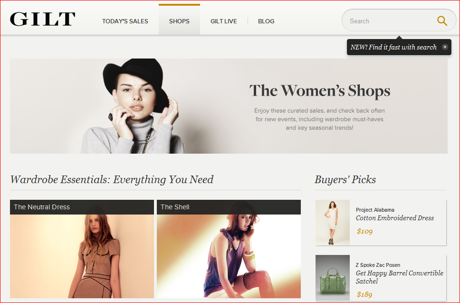Click the Z Spoke Zac Posen brand name
Viewport: 460px width, 303px height.
pos(378,265)
